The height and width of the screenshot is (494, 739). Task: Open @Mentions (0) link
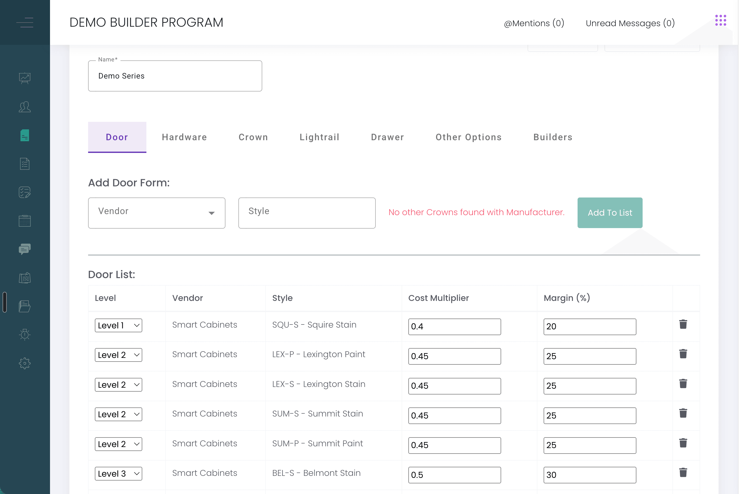[x=534, y=23]
